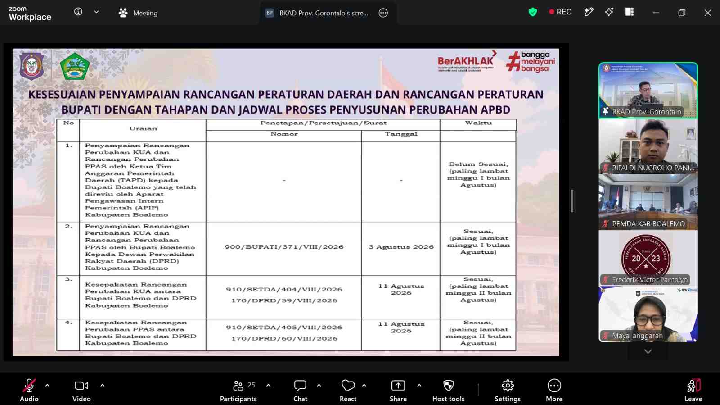Viewport: 720px width, 405px height.
Task: Click the bangga melayani bangsa hashtag logo
Action: click(x=531, y=61)
